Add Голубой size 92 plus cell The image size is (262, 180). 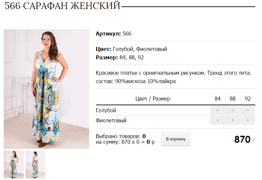pyautogui.click(x=248, y=110)
